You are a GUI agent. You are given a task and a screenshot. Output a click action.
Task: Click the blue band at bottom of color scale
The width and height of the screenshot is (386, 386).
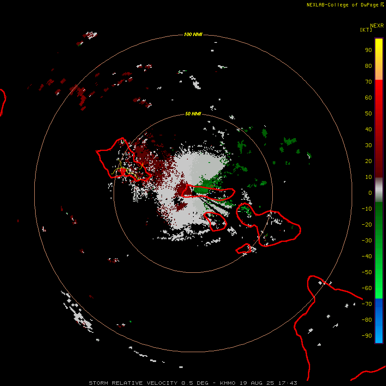pyautogui.click(x=379, y=321)
